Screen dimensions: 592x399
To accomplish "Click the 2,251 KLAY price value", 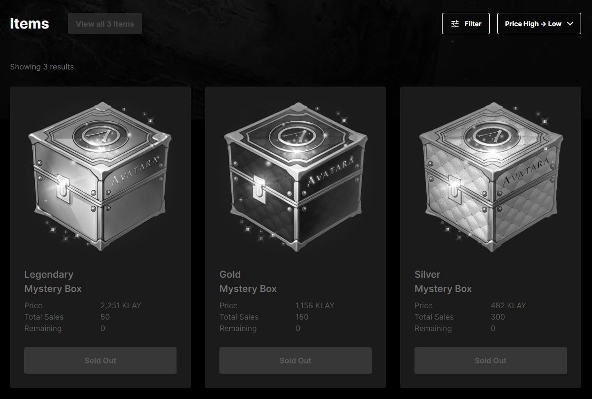I will (121, 305).
